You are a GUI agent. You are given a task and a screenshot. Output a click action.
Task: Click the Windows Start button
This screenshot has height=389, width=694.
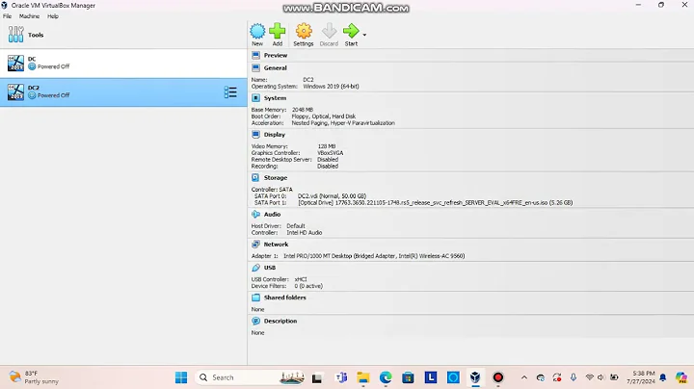[x=181, y=377]
